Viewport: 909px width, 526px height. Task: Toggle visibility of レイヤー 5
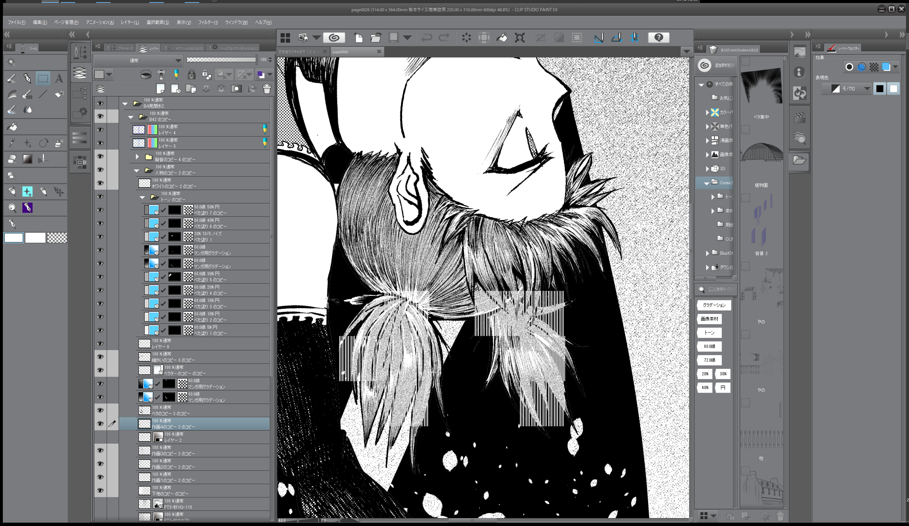click(100, 143)
